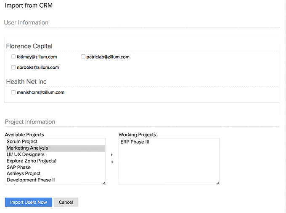The height and width of the screenshot is (213, 286).
Task: Select Ashleys Project from the list
Action: click(x=24, y=173)
